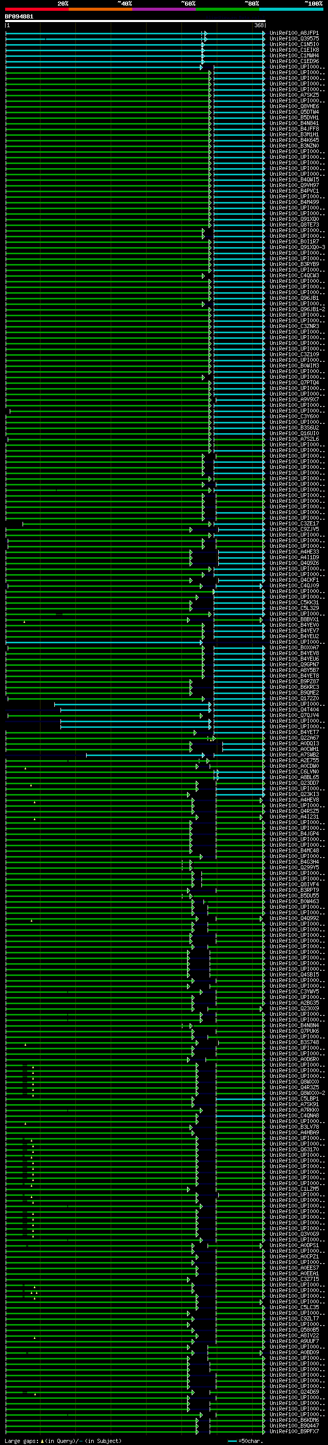Select hit UniRef100_B5DVH1
The height and width of the screenshot is (1445, 328).
click(294, 118)
